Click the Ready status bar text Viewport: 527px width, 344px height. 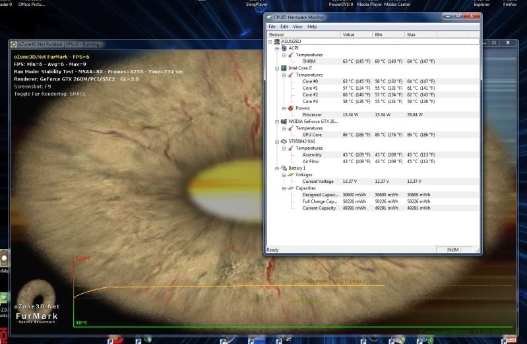coord(272,250)
